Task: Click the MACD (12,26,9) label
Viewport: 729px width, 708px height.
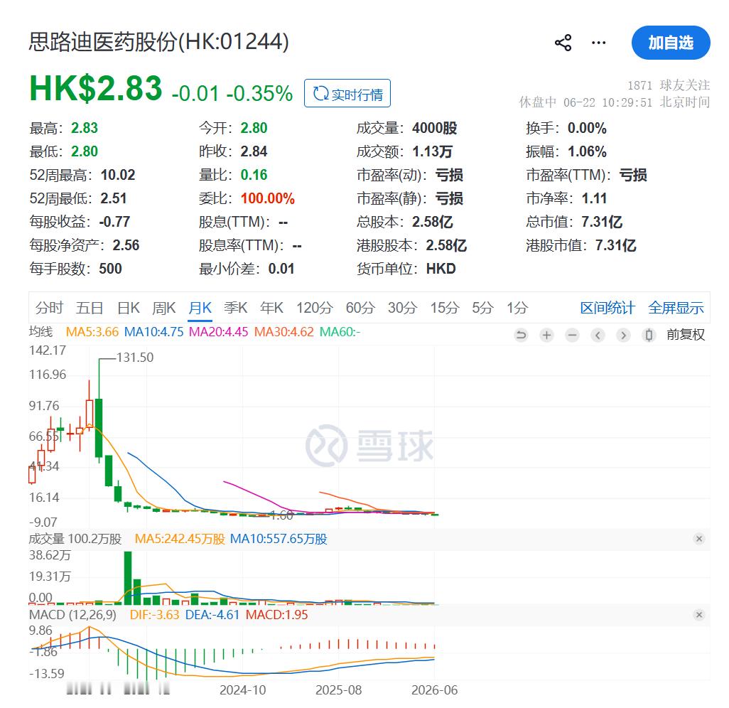Action: 72,615
